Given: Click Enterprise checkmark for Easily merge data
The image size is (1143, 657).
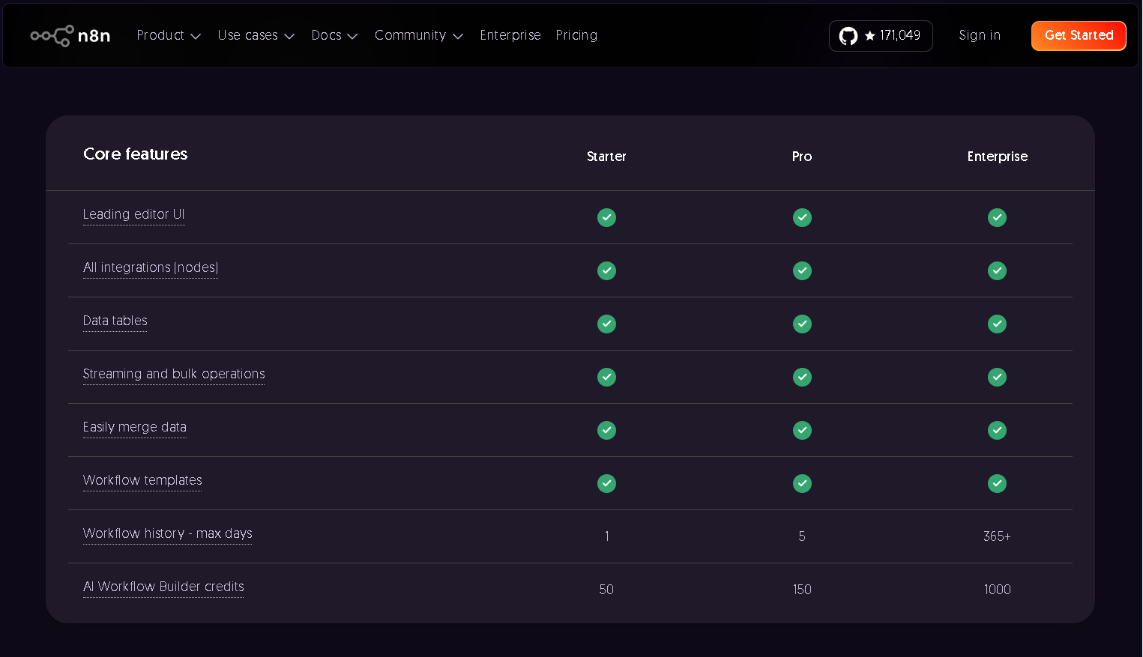Looking at the screenshot, I should click(x=997, y=430).
